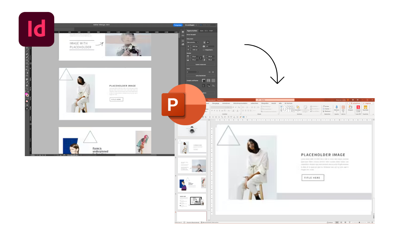This screenshot has height=233, width=408.
Task: Adjust the PowerPoint zoom slider
Action: coord(359,222)
